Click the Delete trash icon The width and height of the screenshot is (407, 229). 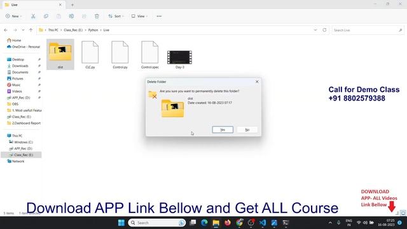point(97,16)
